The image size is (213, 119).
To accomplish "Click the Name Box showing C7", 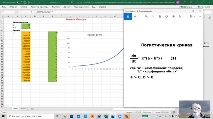I will tap(7, 12).
